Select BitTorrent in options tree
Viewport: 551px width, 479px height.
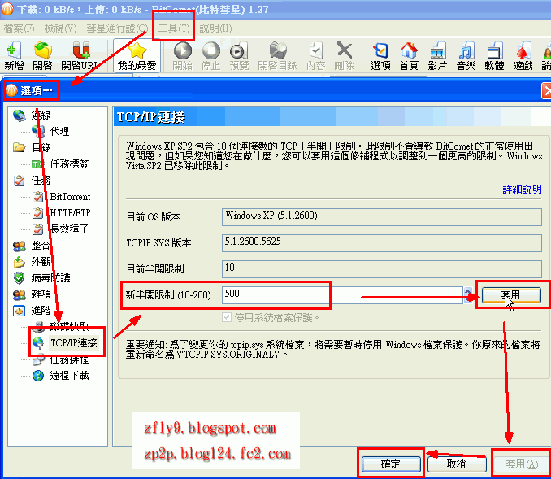click(70, 197)
